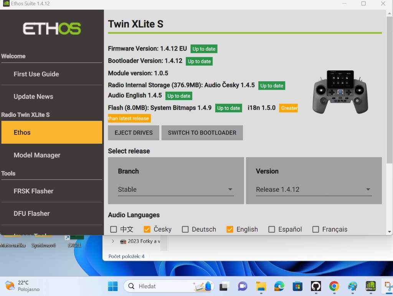
Task: Open Model Manager in the sidebar
Action: [x=37, y=155]
